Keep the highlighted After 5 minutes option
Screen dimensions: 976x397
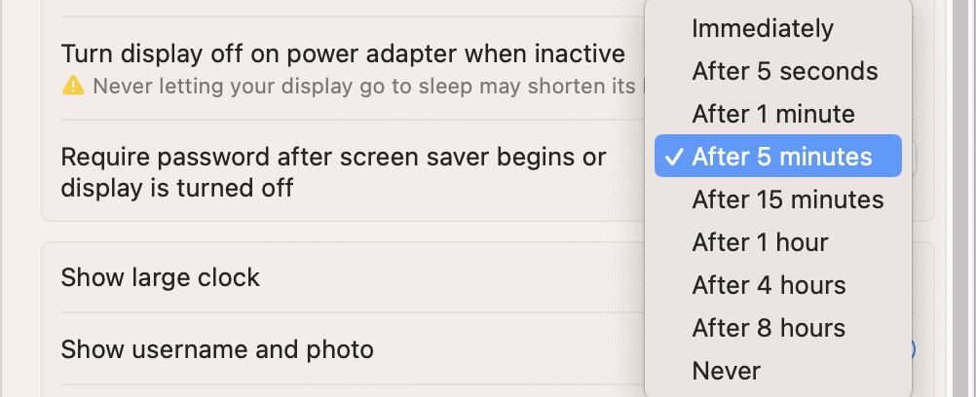pos(782,157)
